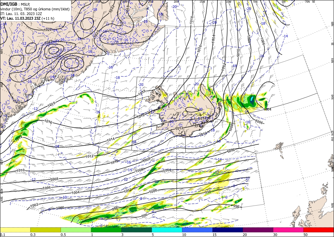Select the red 50 mm legend swatch

[x=319, y=230]
